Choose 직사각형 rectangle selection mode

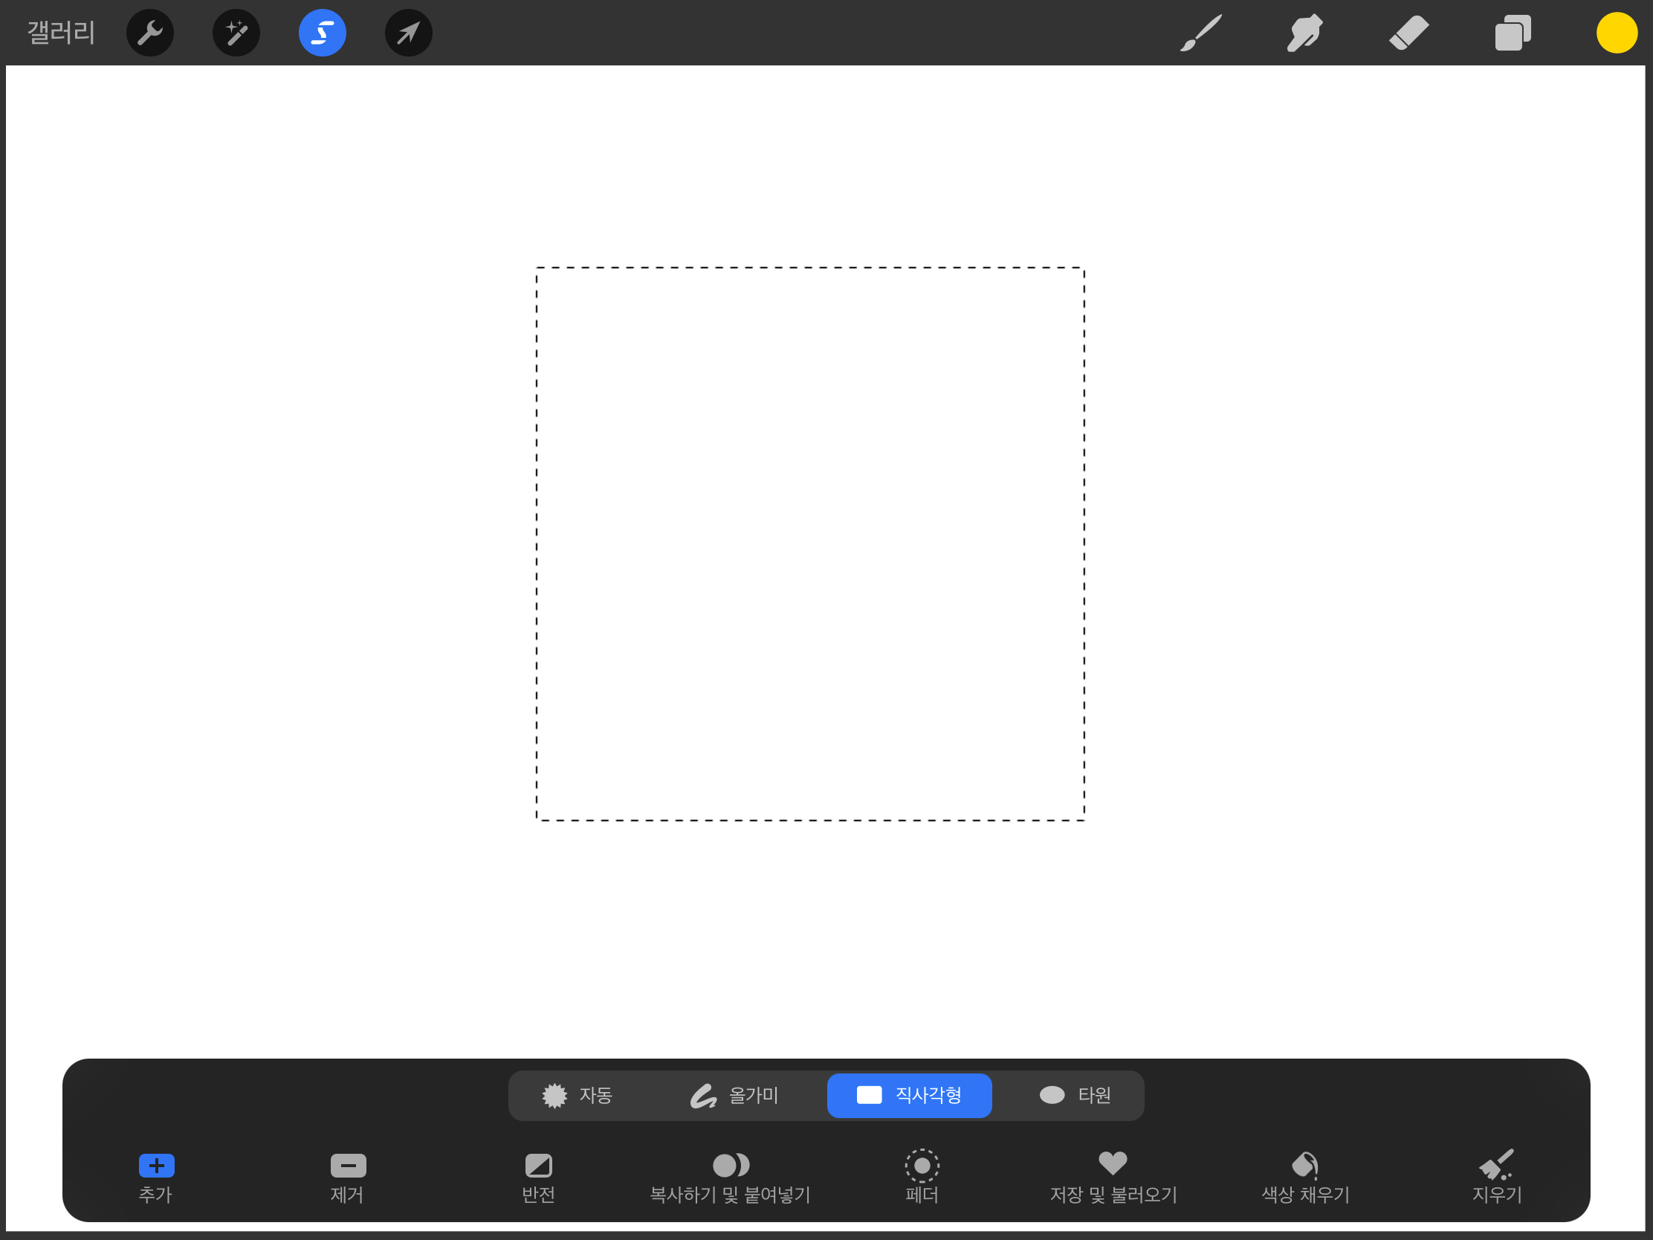(x=909, y=1095)
